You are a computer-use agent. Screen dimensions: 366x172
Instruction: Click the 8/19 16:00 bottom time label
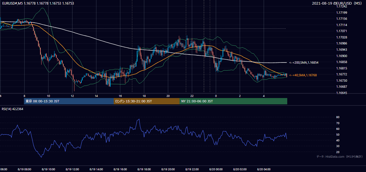(x=120, y=169)
